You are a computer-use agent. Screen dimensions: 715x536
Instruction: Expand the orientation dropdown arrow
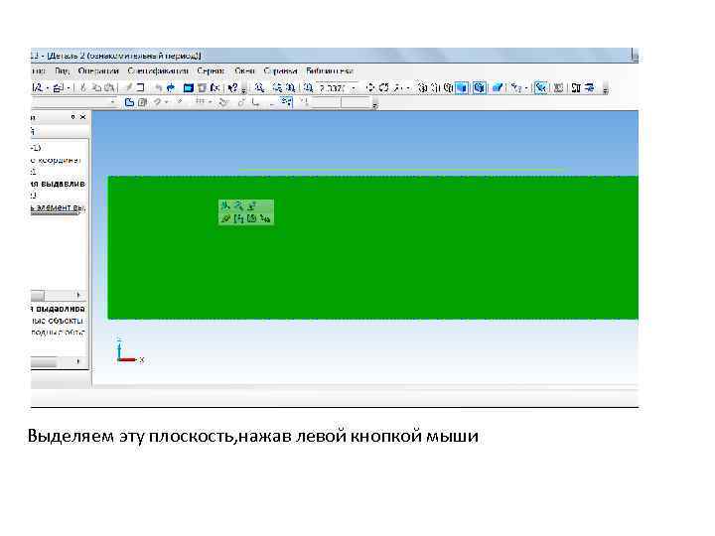(x=408, y=87)
